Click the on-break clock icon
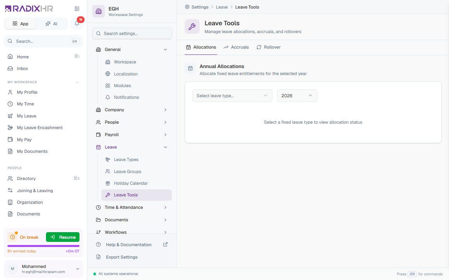This screenshot has height=280, width=449. [x=12, y=237]
